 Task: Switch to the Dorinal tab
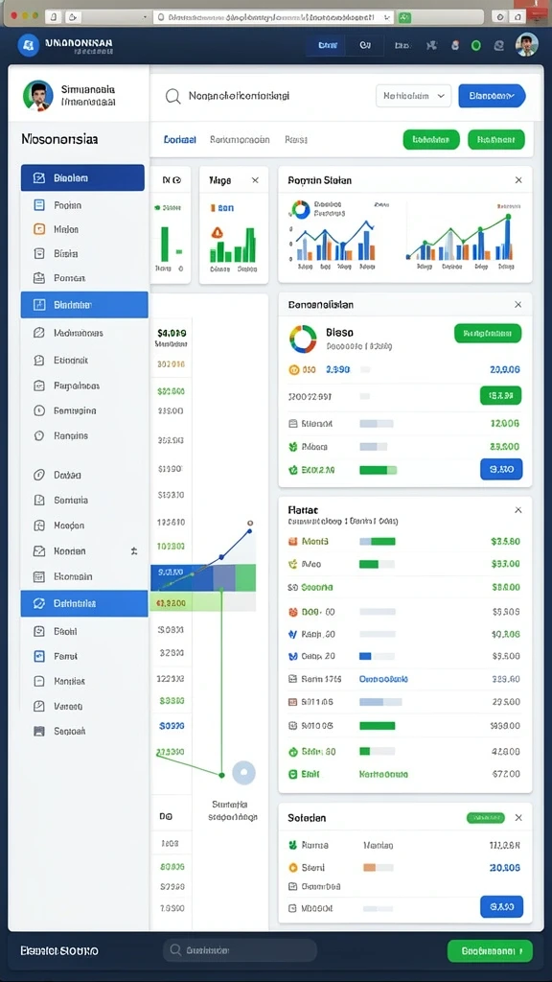179,140
